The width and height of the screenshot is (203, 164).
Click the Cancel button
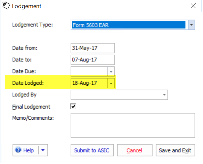coord(135,150)
